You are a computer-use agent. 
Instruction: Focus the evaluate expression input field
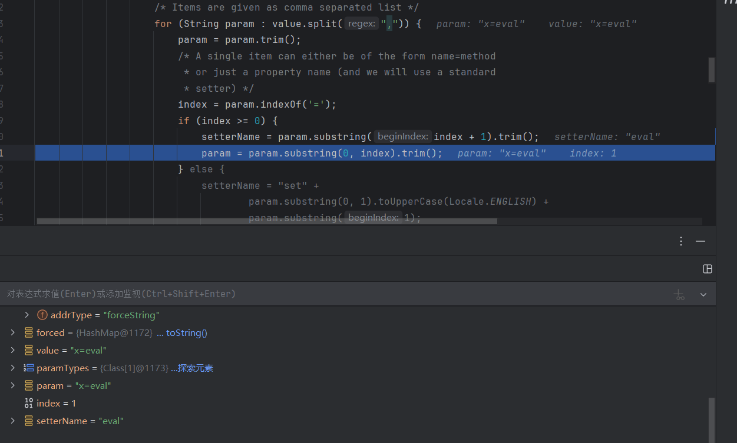coord(295,294)
